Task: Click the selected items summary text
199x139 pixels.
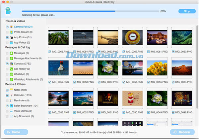Action: coord(99,132)
